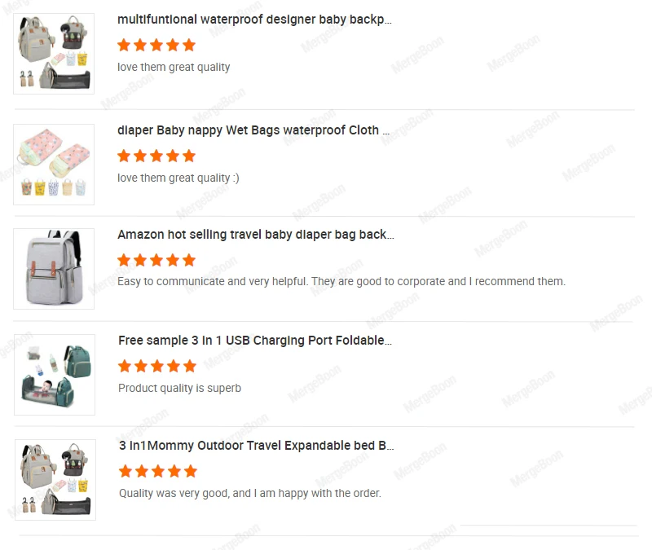Viewport: 652px width, 550px height.
Task: Click the first star of the multifunctional backpack rating
Action: [x=124, y=45]
